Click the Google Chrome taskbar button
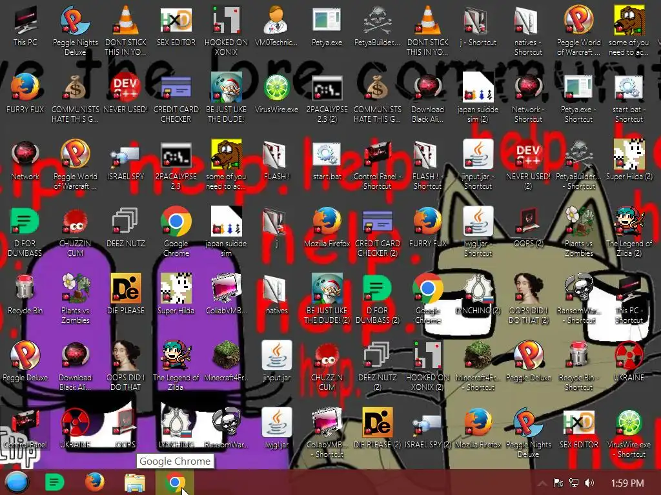The image size is (661, 495). [175, 482]
